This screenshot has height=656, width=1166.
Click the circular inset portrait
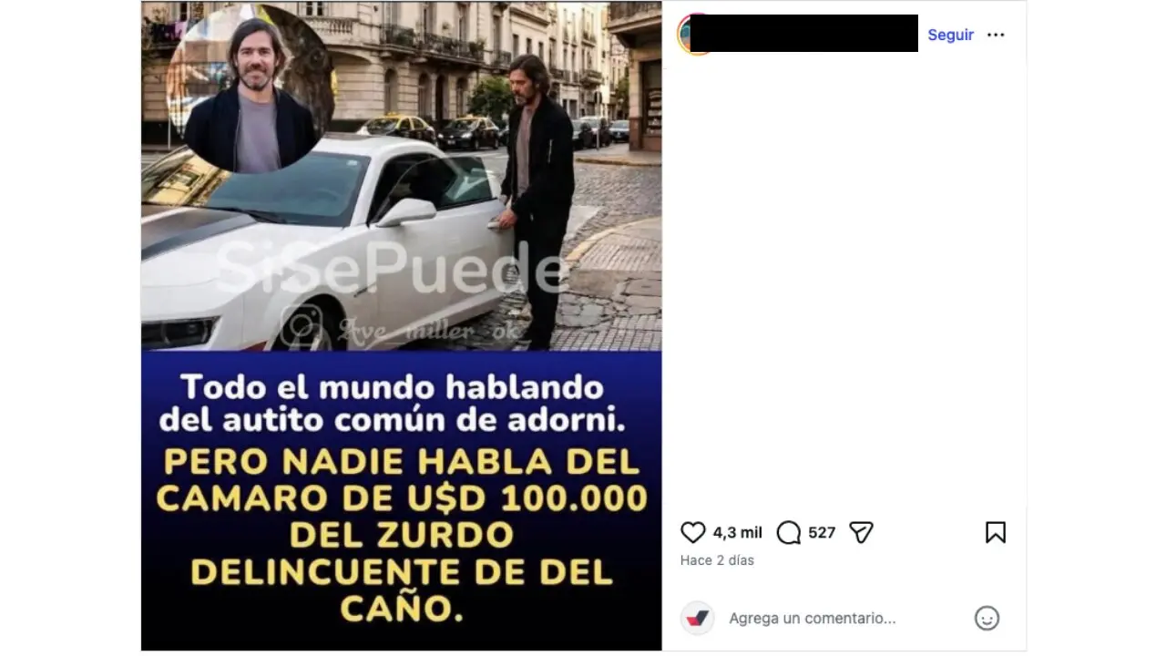coord(251,89)
